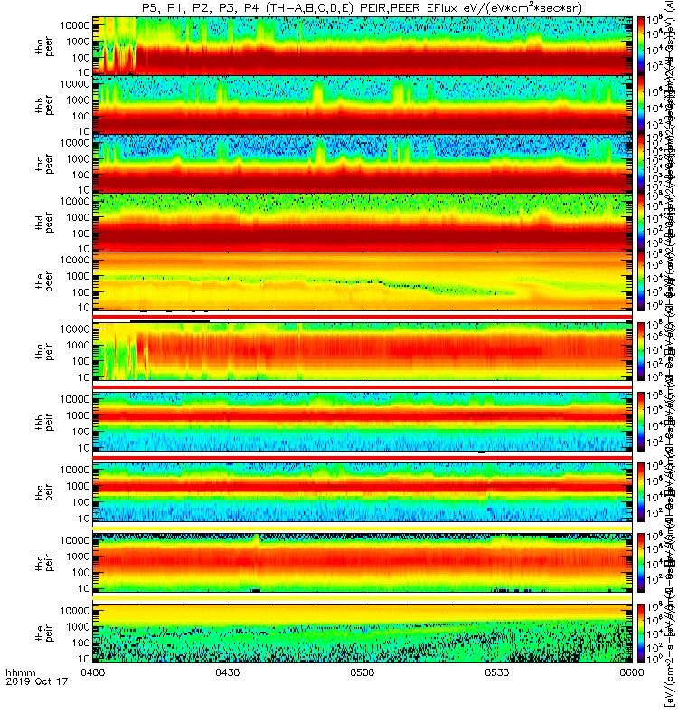The height and width of the screenshot is (724, 678).
Task: Click the 10 tick on thc peir axis
Action: pos(84,519)
